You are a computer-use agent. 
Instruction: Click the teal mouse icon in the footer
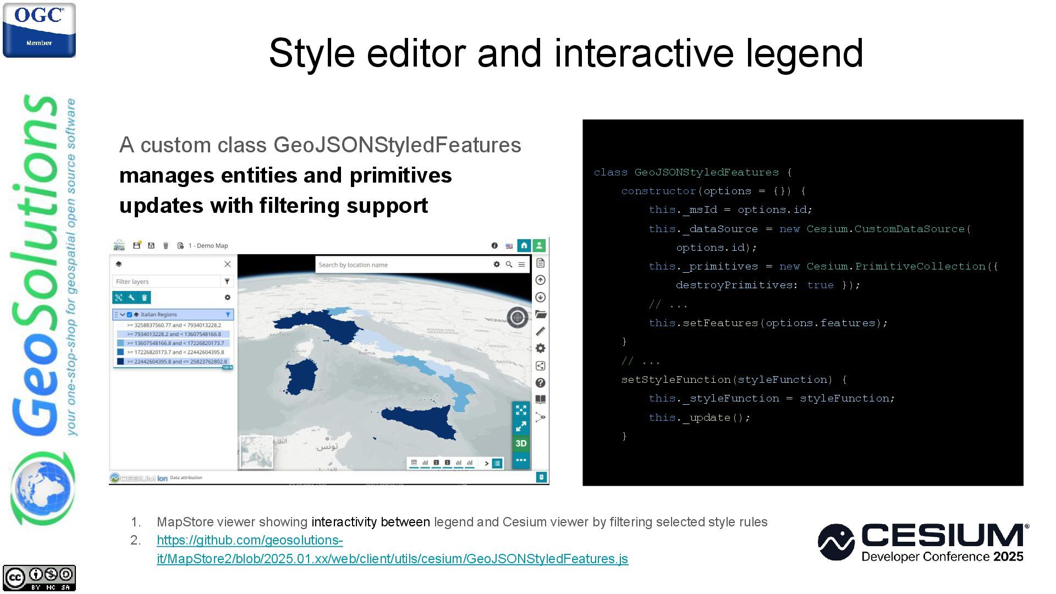tap(541, 477)
